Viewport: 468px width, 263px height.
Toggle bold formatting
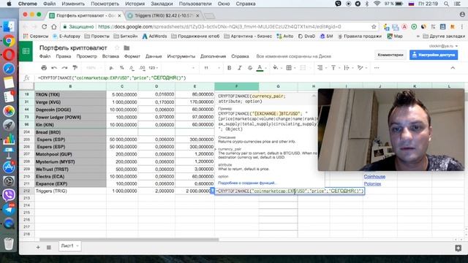click(229, 68)
